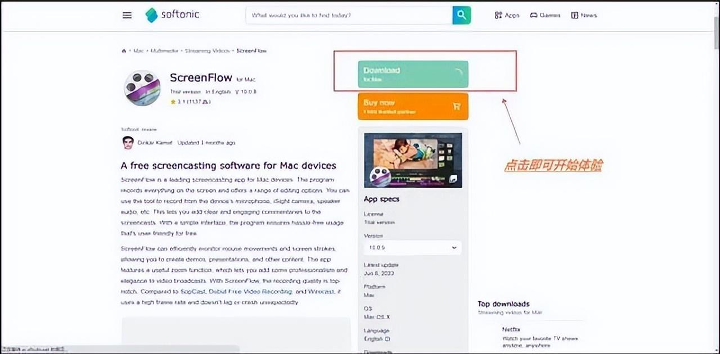Click the ScreenFlow page title
This screenshot has height=354, width=720.
201,78
